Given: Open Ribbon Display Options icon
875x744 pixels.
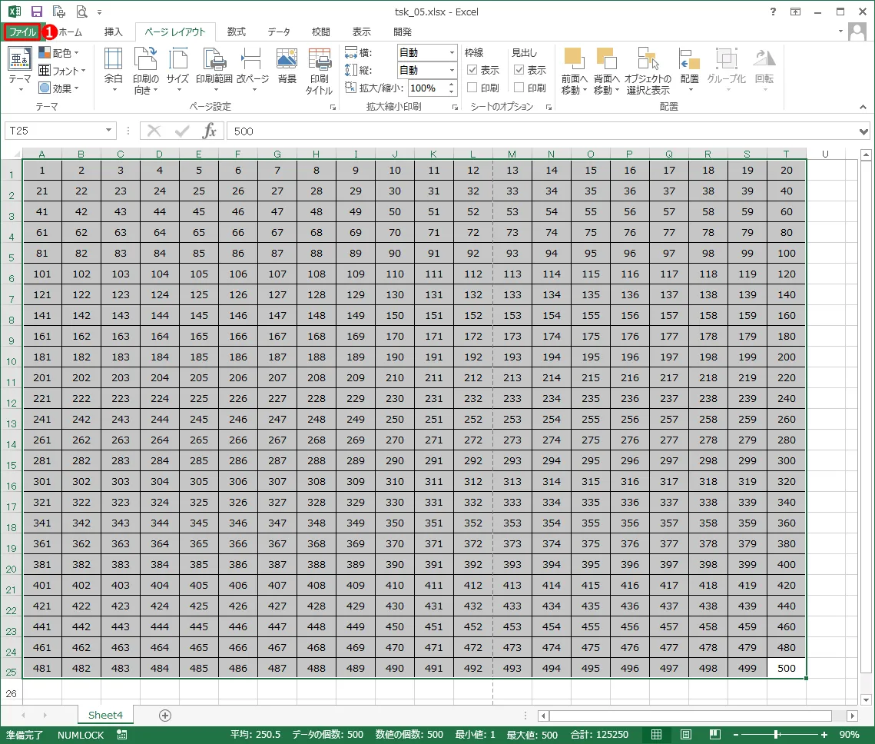Looking at the screenshot, I should [x=795, y=12].
